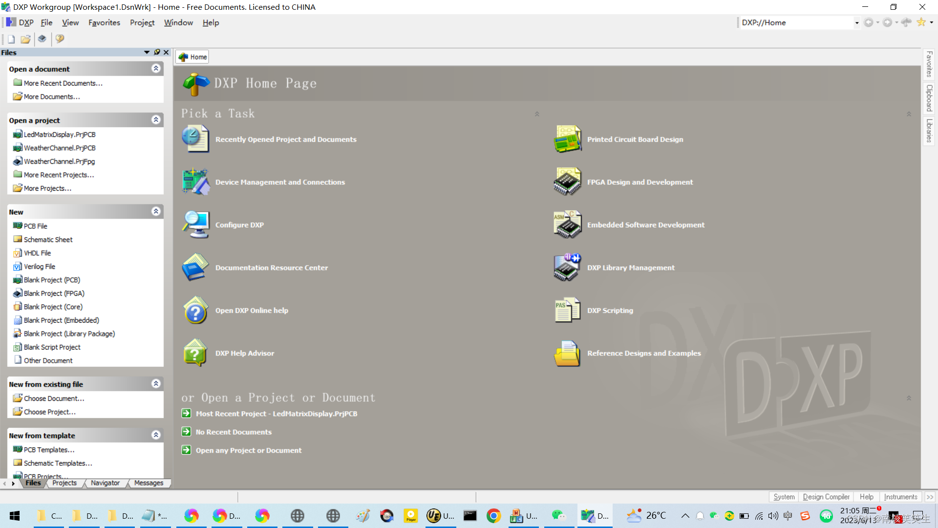Viewport: 938px width, 528px height.
Task: Show hidden tray icons chevron
Action: [x=685, y=516]
